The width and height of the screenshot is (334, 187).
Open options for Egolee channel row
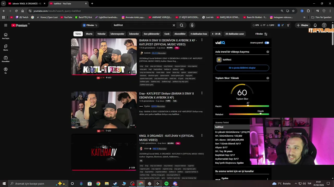tap(267, 179)
